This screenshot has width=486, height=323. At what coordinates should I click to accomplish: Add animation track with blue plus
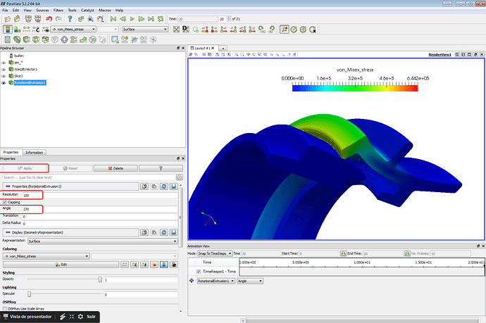coord(193,280)
